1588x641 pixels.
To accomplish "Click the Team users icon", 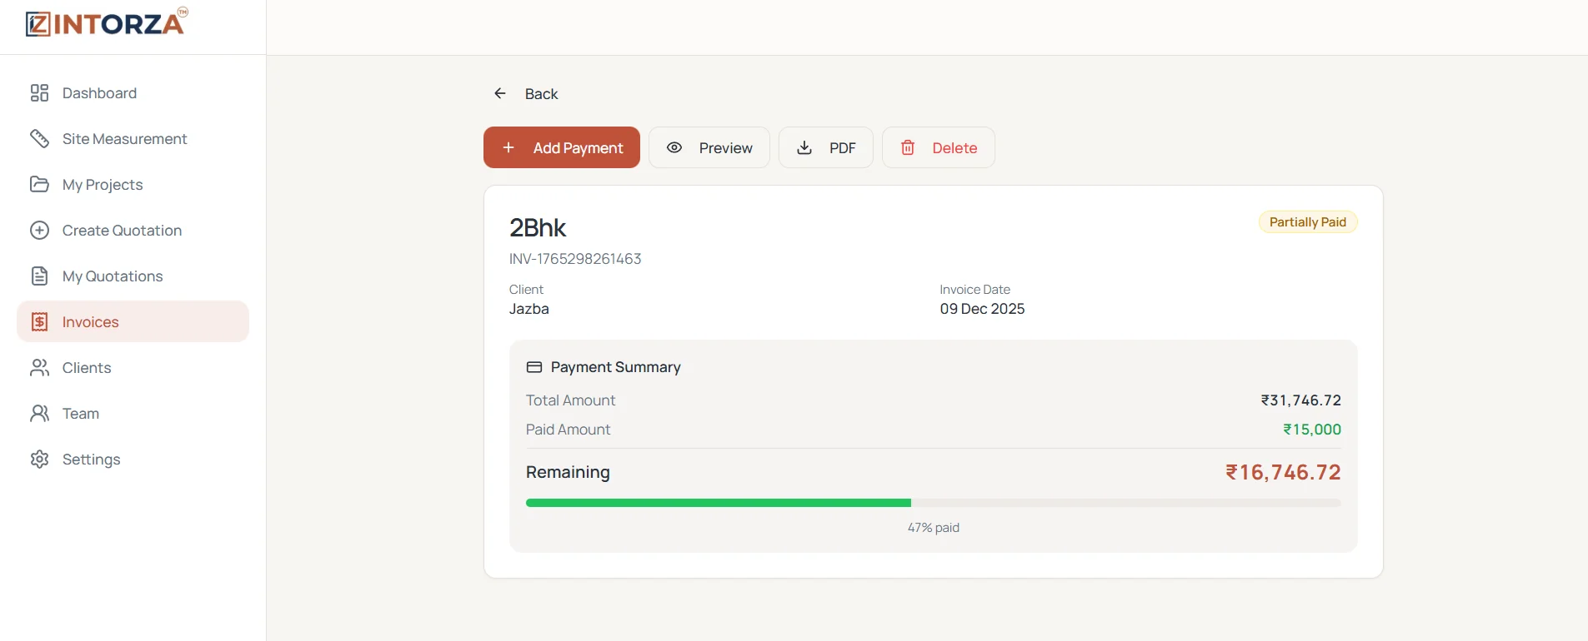I will click(x=39, y=413).
